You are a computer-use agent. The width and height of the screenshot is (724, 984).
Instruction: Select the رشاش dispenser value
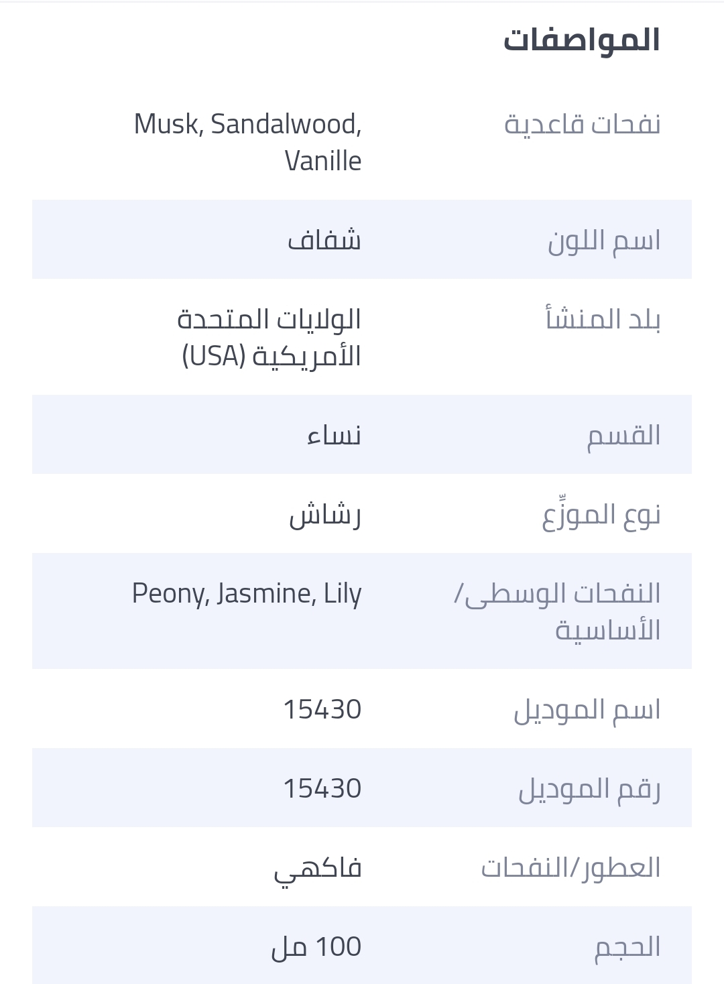[325, 515]
